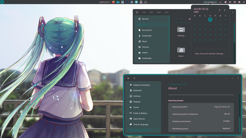Select the Desktop folder in Files
The height and width of the screenshot is (138, 246).
181,31
